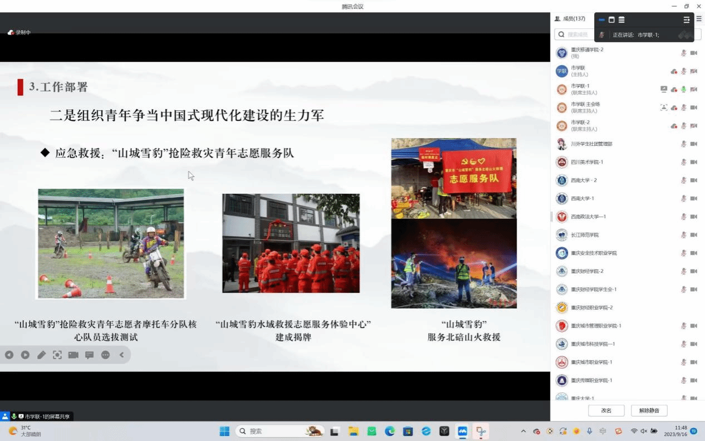Click the 解除静音 button

pos(649,410)
